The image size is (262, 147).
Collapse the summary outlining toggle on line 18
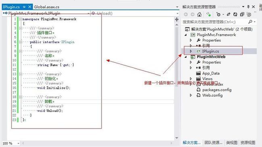21,97
